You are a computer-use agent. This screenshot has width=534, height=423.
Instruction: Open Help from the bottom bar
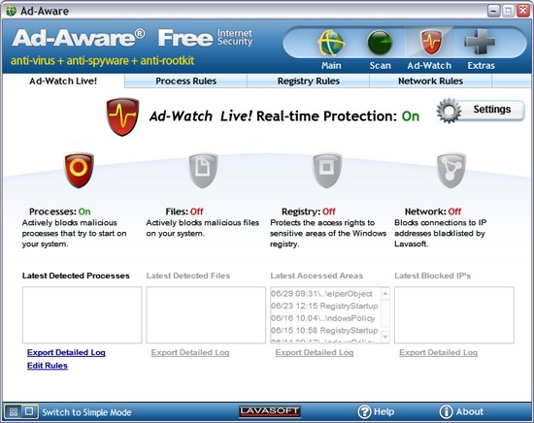(x=376, y=411)
